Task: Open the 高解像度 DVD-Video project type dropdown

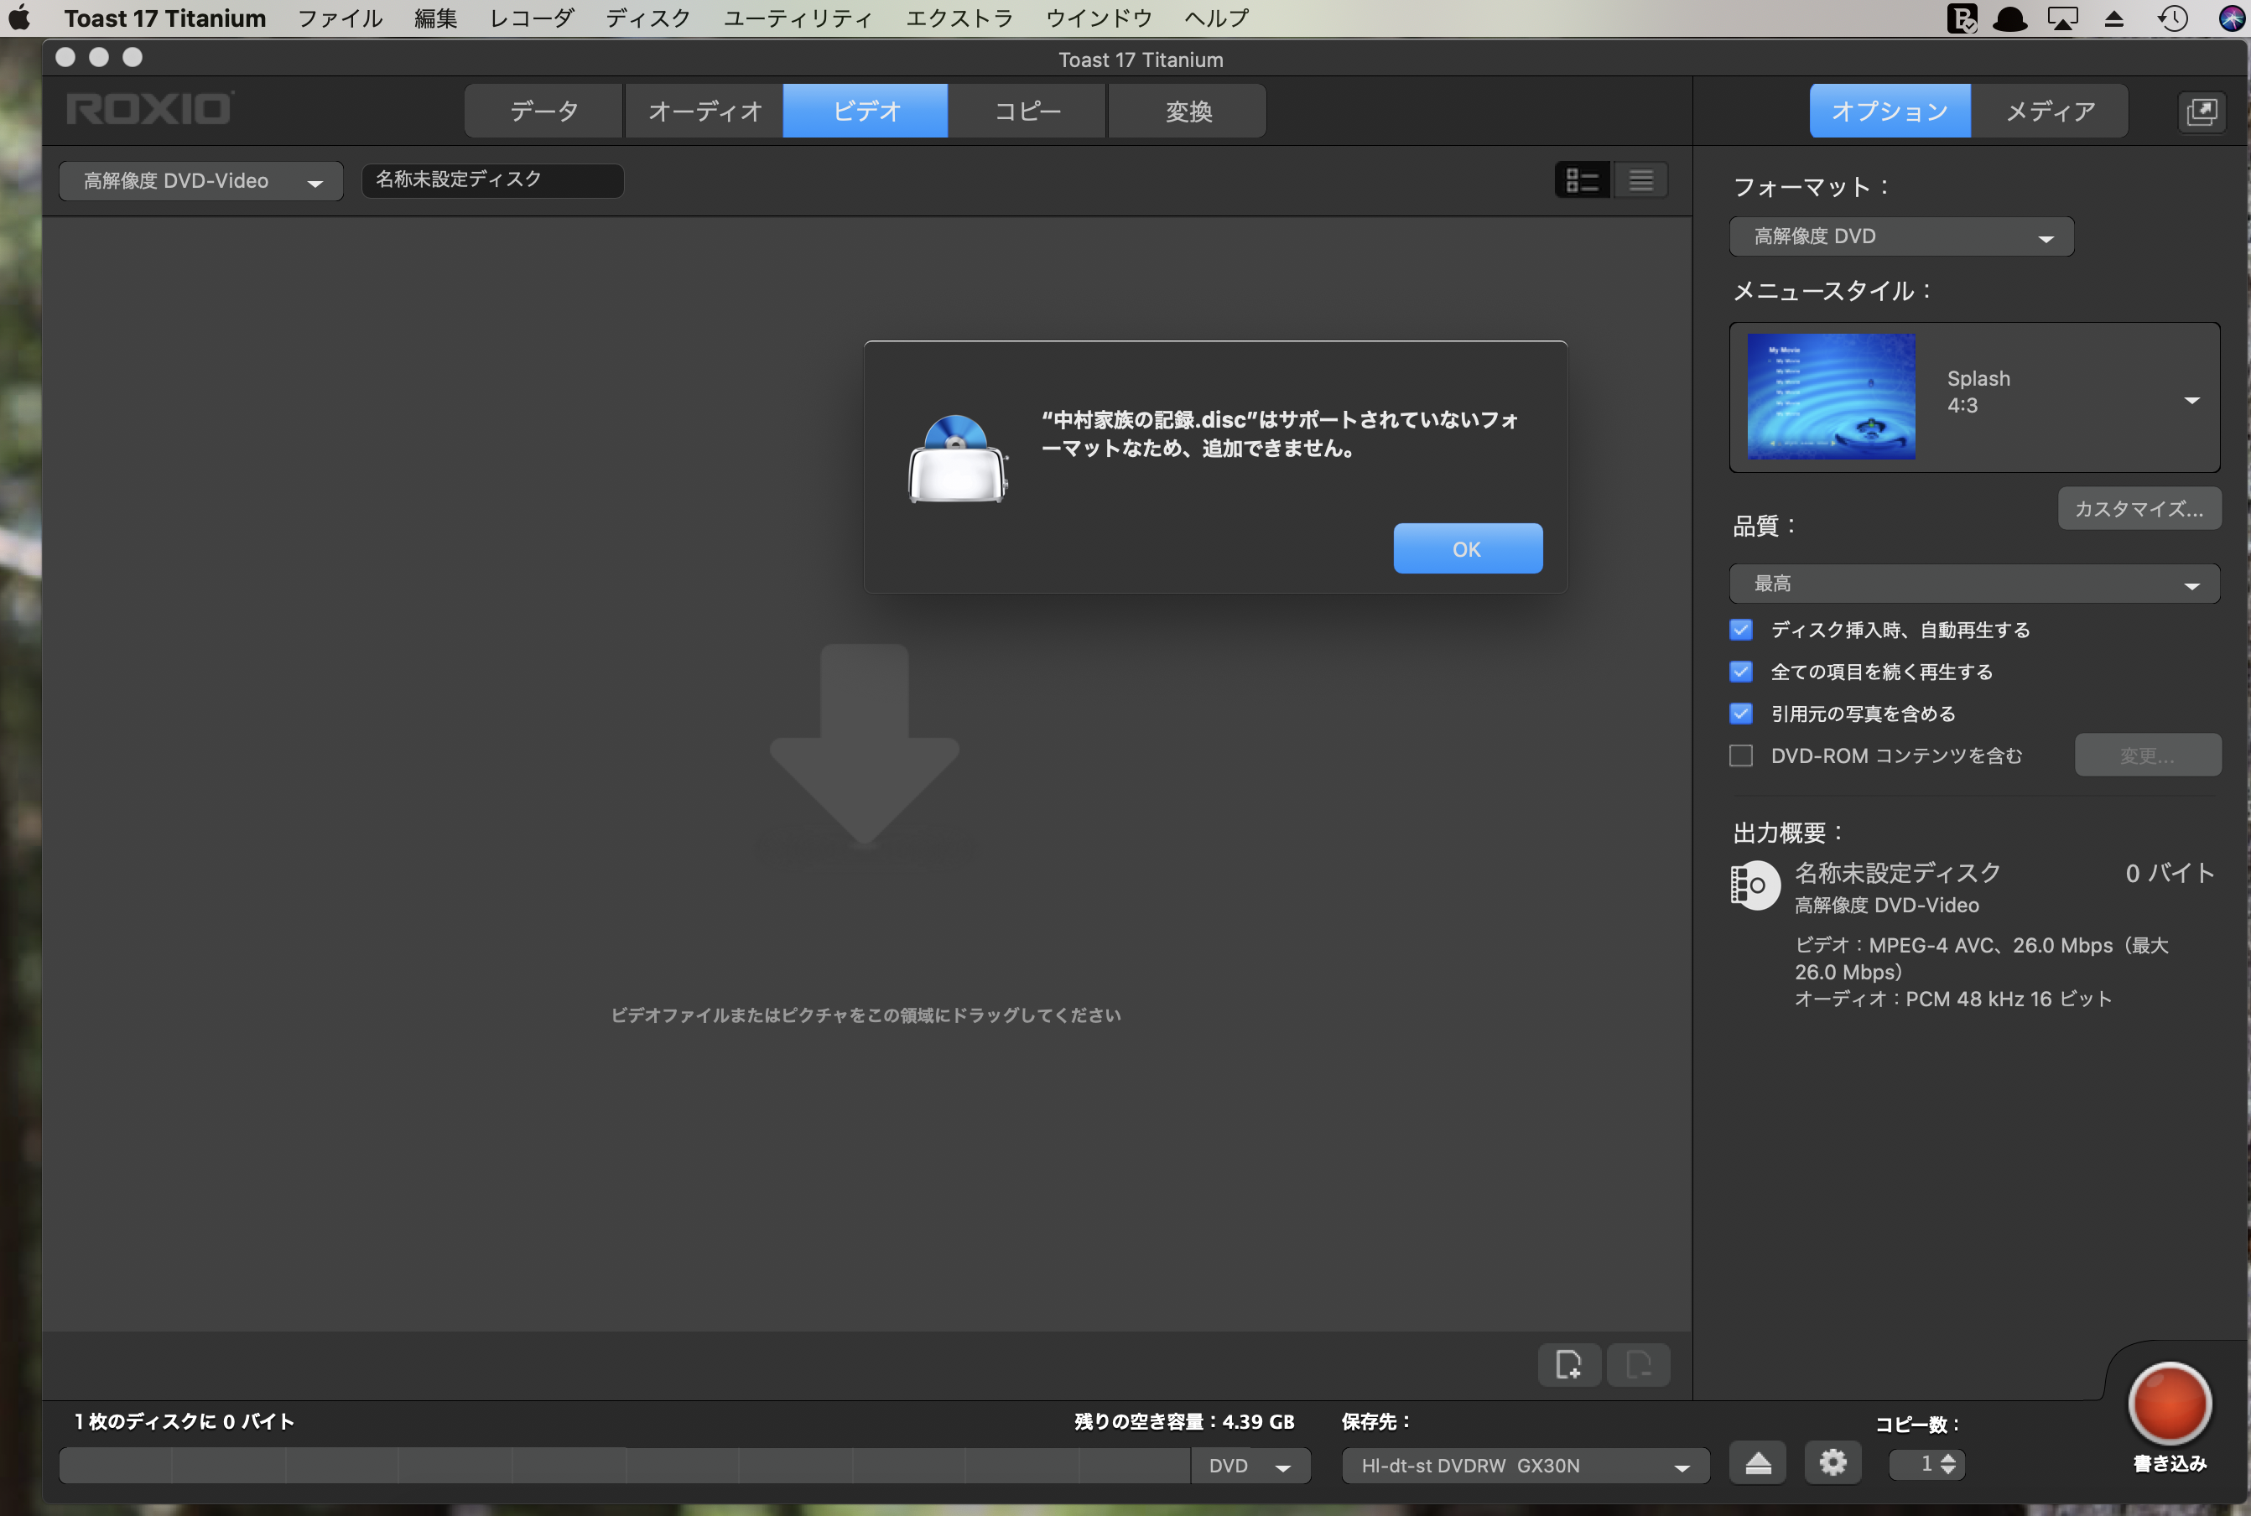Action: [201, 181]
